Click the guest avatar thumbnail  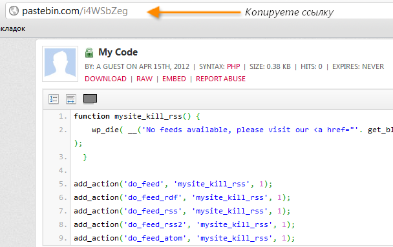point(60,64)
